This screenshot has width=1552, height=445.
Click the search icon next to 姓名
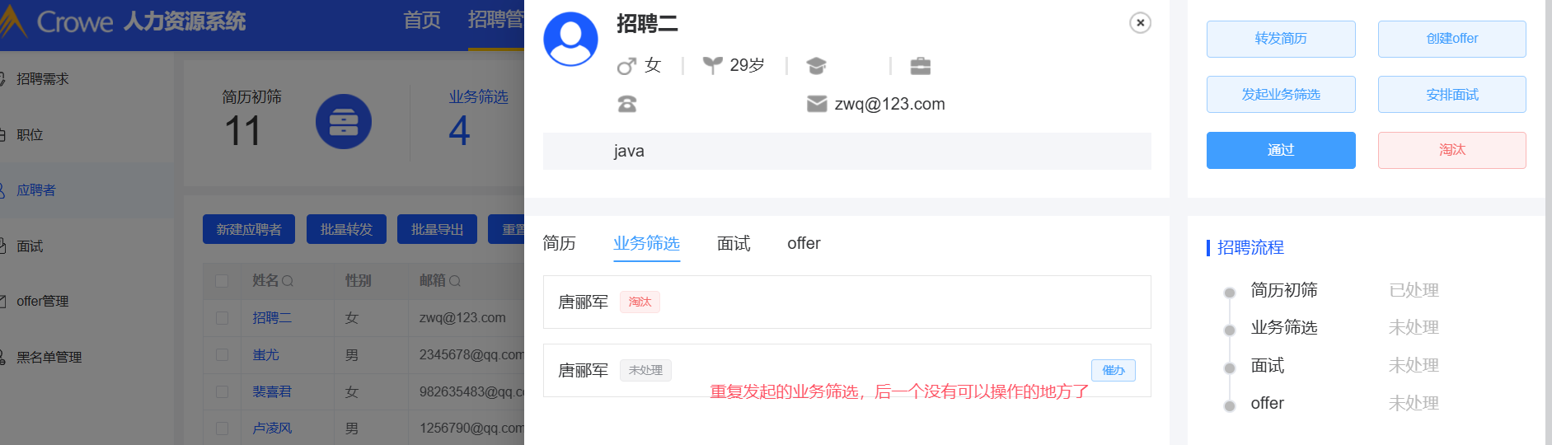[x=288, y=281]
